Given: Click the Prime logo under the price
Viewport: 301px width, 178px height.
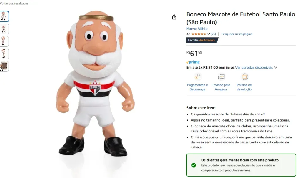Looking at the screenshot, I should click(x=193, y=62).
